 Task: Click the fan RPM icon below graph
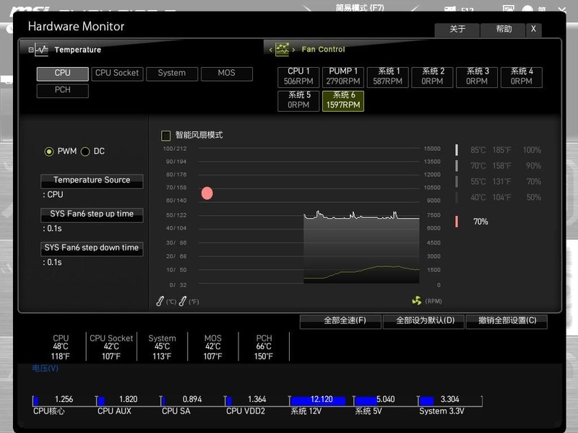coord(416,301)
